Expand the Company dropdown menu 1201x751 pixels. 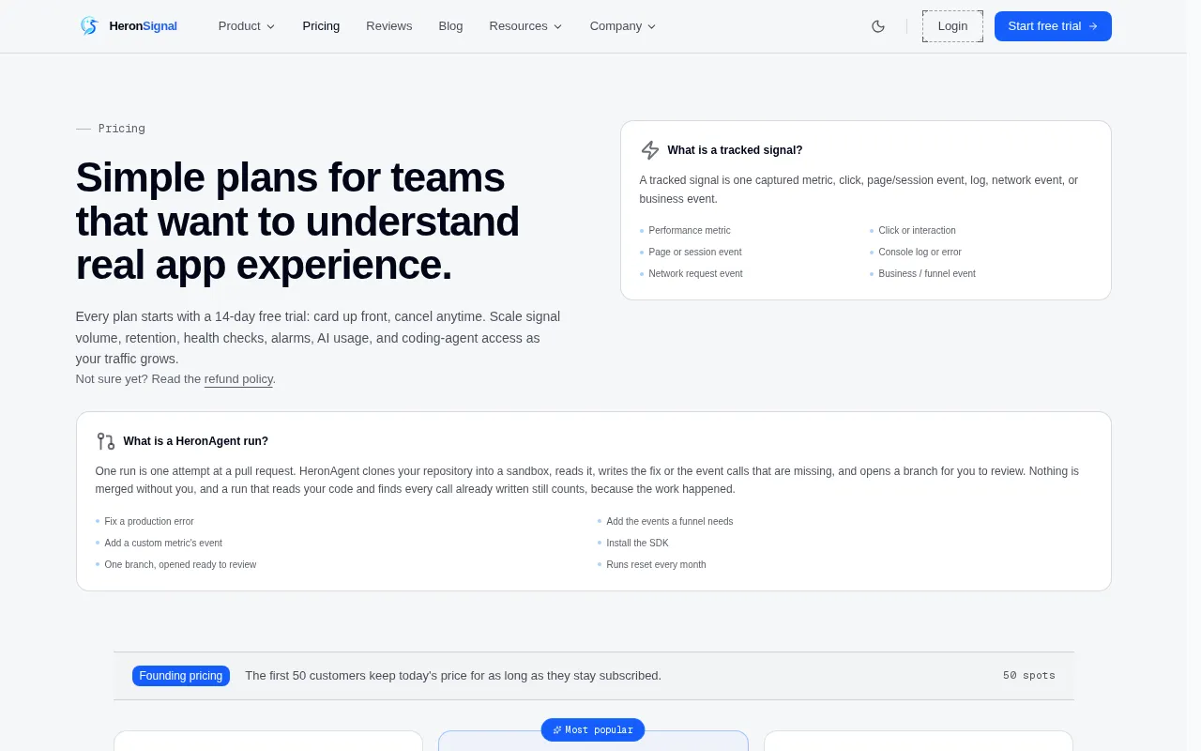(623, 26)
